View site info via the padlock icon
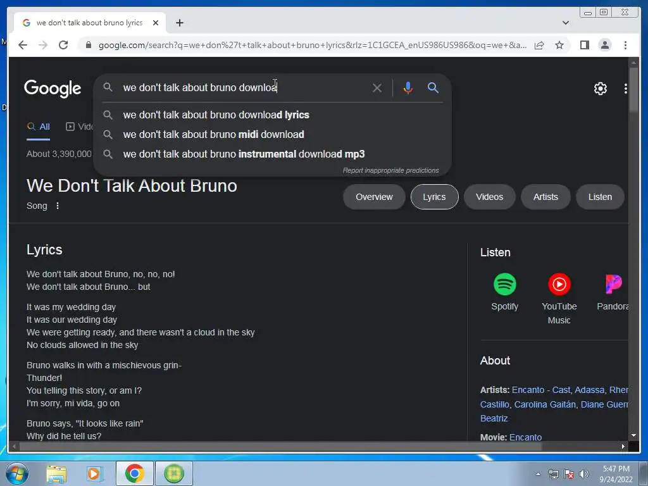The image size is (648, 486). pos(88,45)
